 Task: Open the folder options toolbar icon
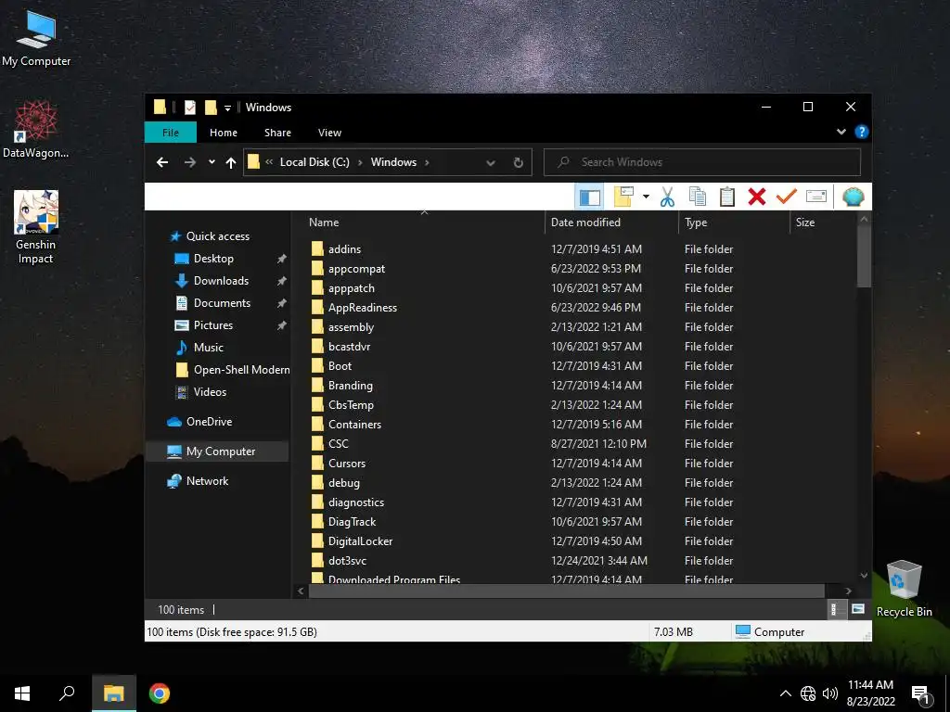pyautogui.click(x=624, y=197)
